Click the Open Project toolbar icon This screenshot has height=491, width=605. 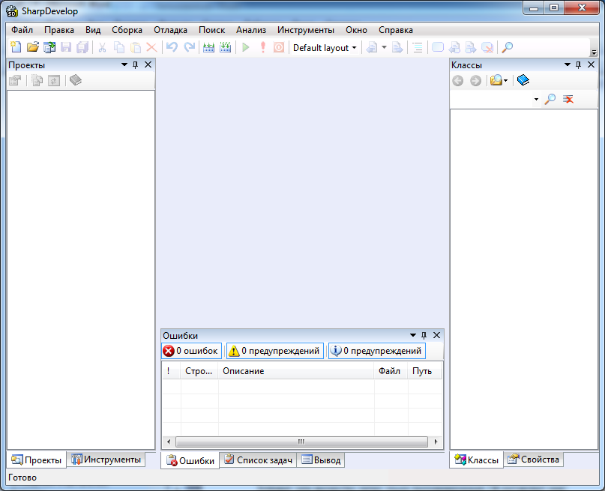pyautogui.click(x=49, y=47)
